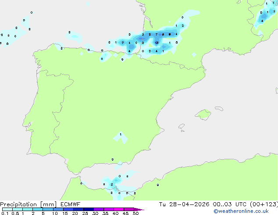Click the 15–20 mm blue legend swatch
278x215 pixels.
coord(68,209)
